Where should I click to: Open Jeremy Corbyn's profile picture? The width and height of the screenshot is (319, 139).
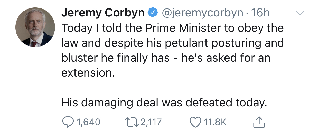[35, 27]
